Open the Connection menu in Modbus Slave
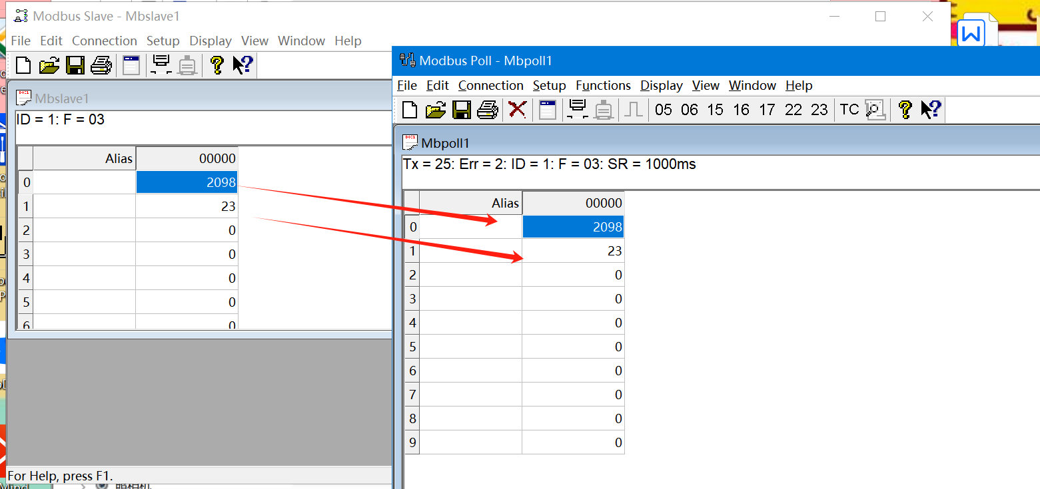The height and width of the screenshot is (489, 1040). point(105,41)
